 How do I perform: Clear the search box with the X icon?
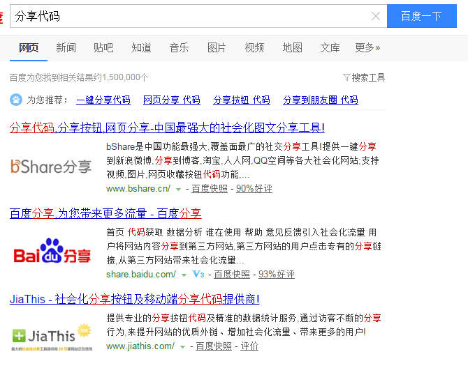tap(376, 16)
